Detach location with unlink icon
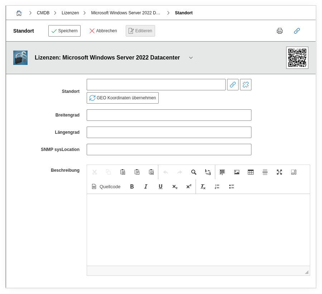 pos(246,85)
